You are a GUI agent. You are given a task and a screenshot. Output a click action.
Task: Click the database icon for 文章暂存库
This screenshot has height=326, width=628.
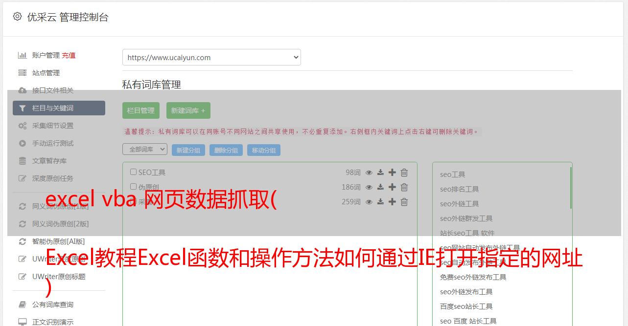(x=23, y=161)
